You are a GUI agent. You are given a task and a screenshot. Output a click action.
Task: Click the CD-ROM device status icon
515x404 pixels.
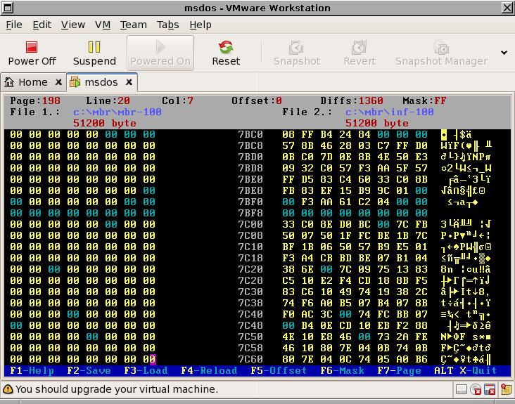(476, 389)
